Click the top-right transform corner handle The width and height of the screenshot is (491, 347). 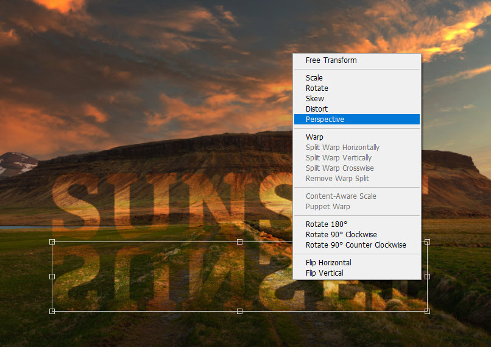tap(427, 242)
